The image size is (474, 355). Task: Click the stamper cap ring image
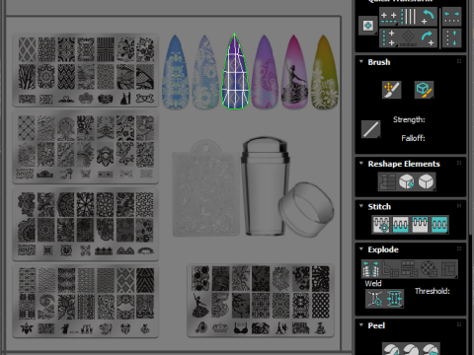(306, 209)
